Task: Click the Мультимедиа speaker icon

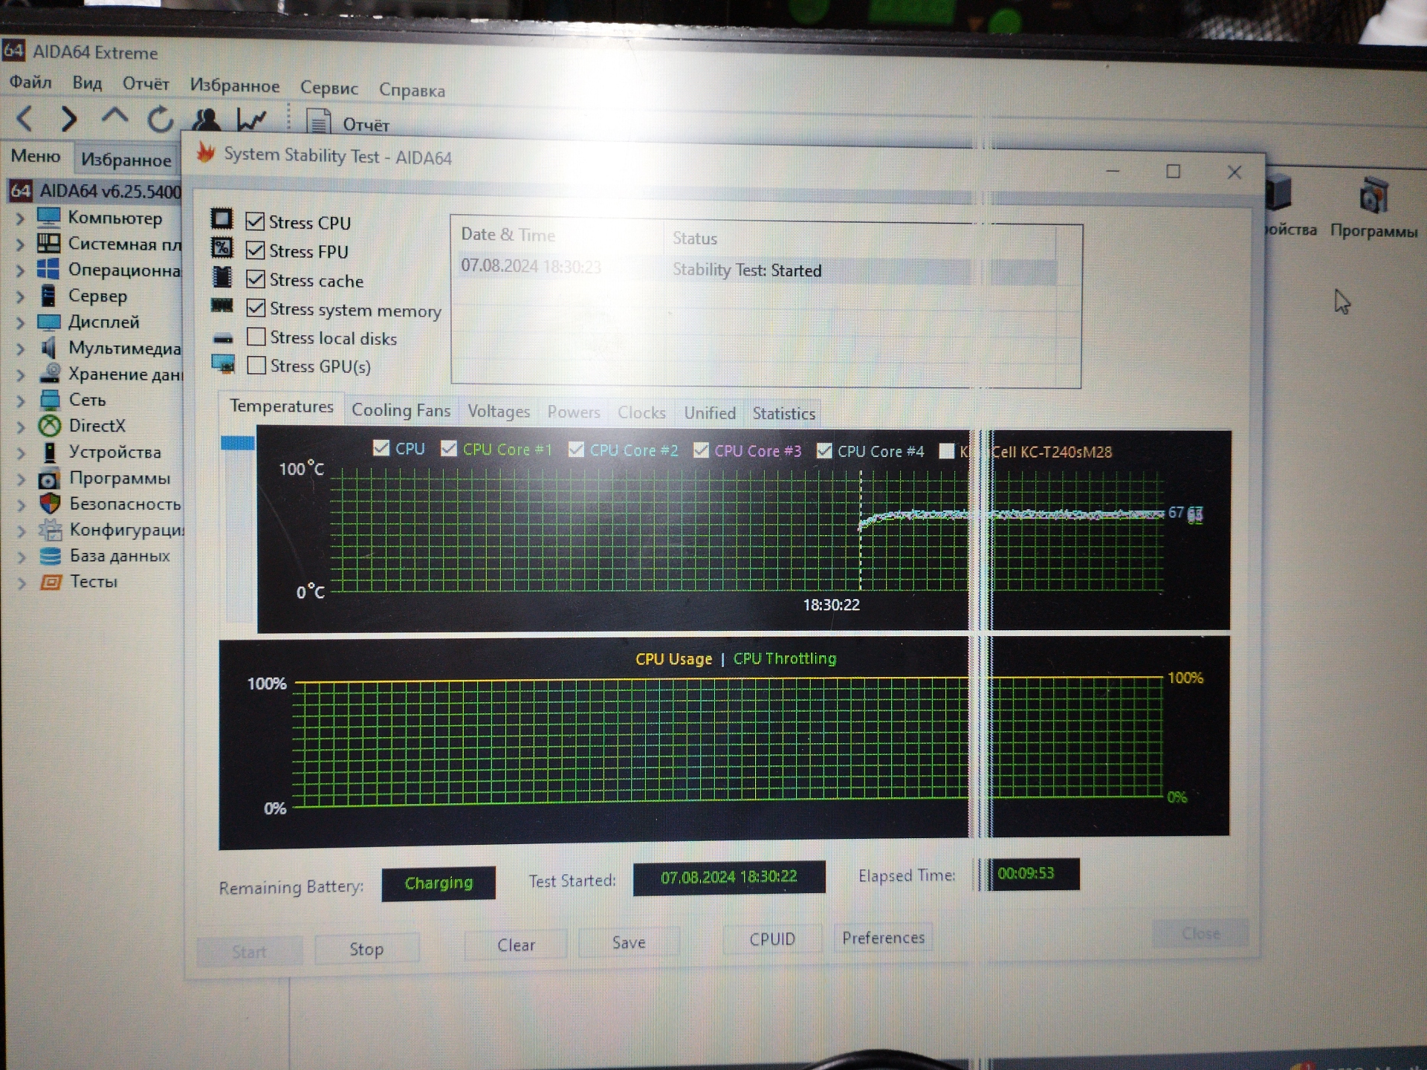Action: (49, 348)
